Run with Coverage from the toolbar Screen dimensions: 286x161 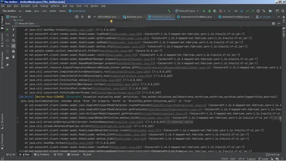click(x=215, y=11)
